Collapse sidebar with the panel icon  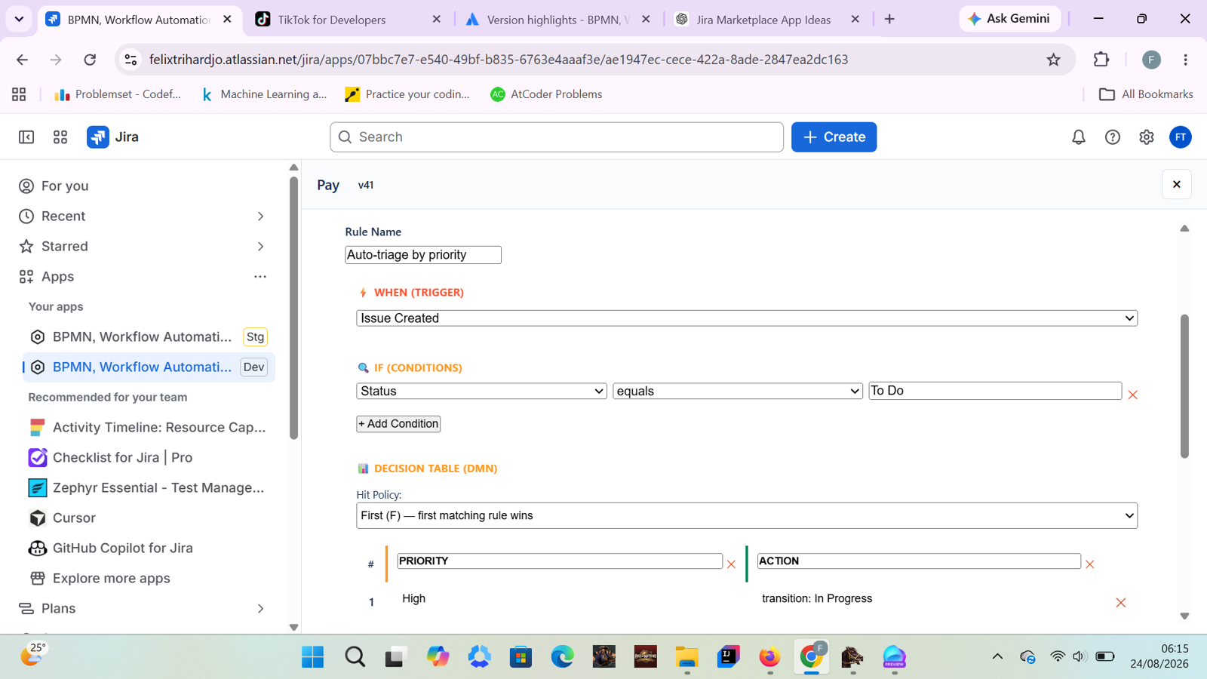(x=26, y=137)
